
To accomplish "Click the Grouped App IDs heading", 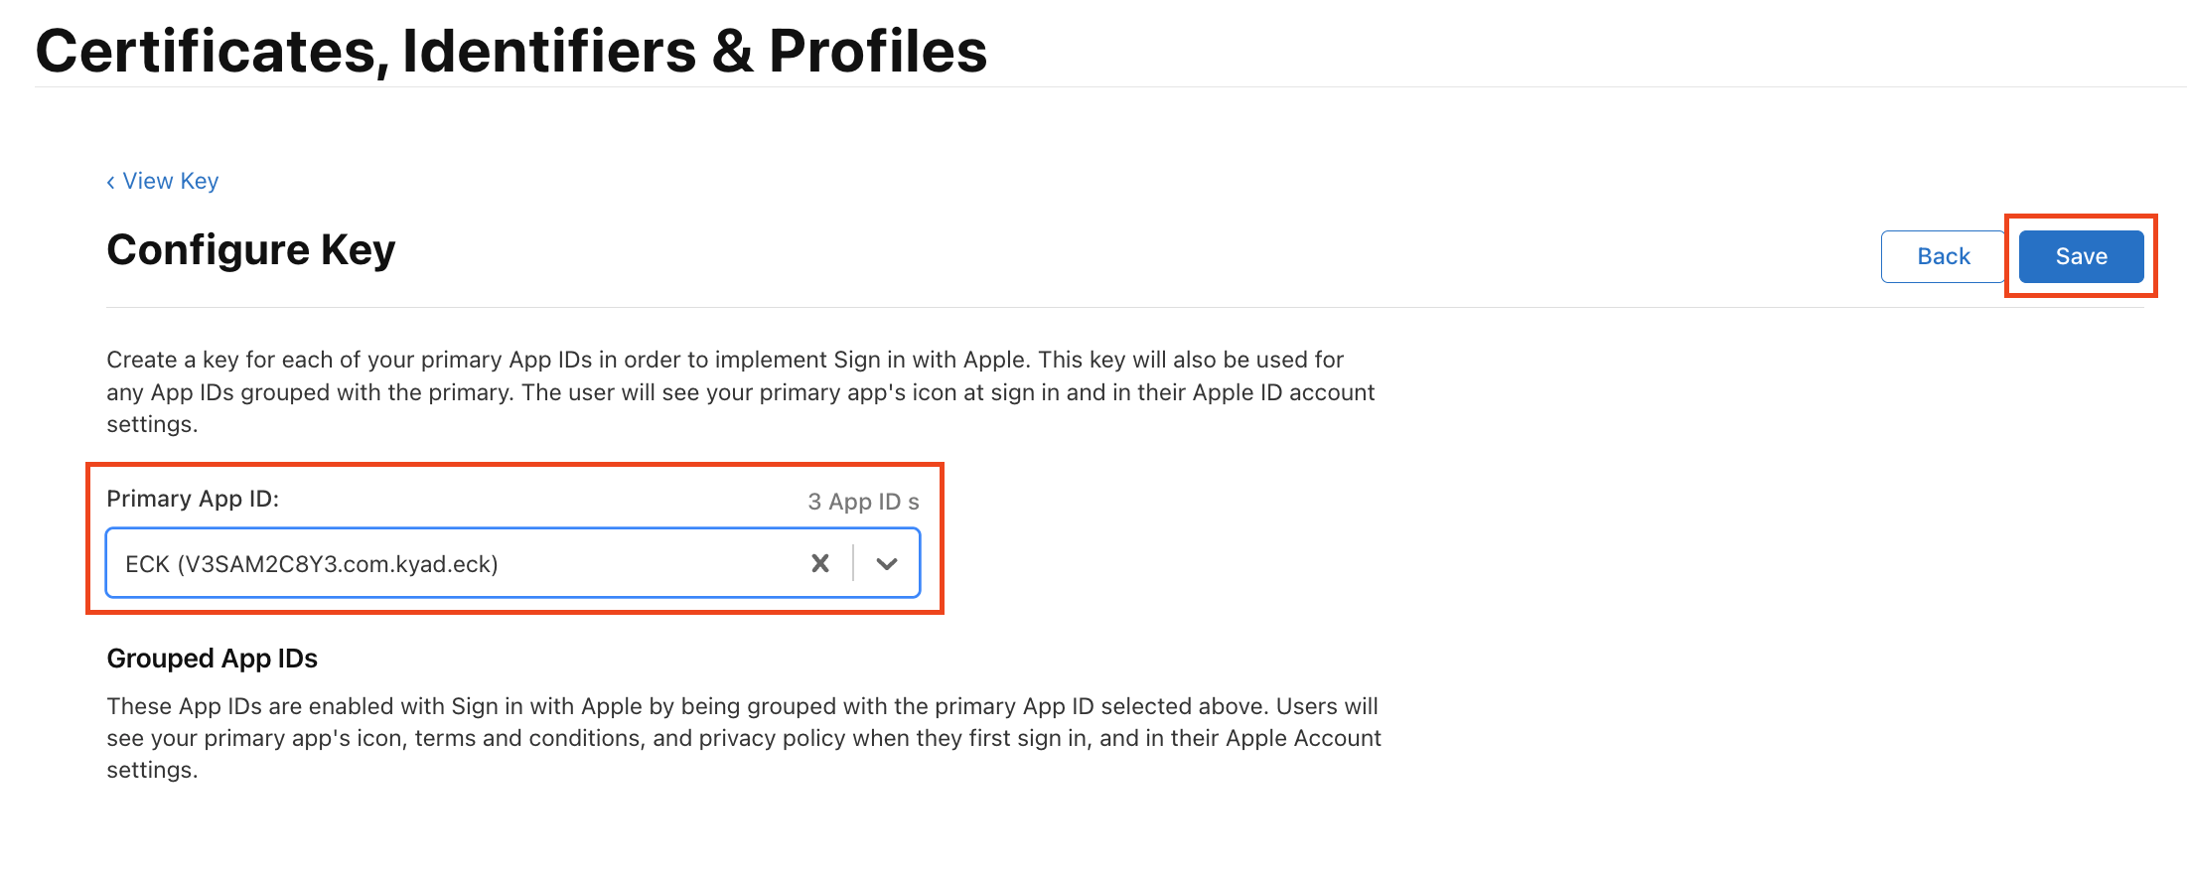I will (x=212, y=659).
